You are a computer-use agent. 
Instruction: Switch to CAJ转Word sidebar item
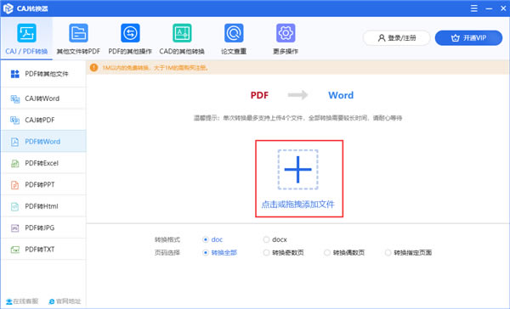[43, 98]
